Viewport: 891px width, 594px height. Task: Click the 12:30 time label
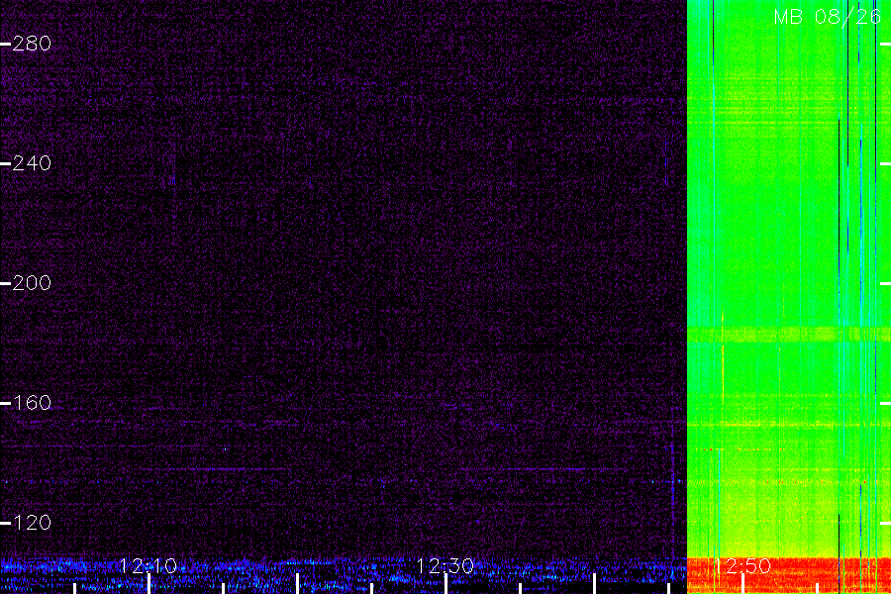445,565
